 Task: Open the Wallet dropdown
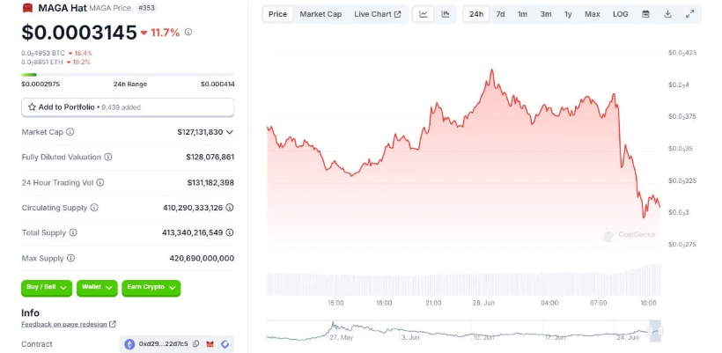pos(97,287)
